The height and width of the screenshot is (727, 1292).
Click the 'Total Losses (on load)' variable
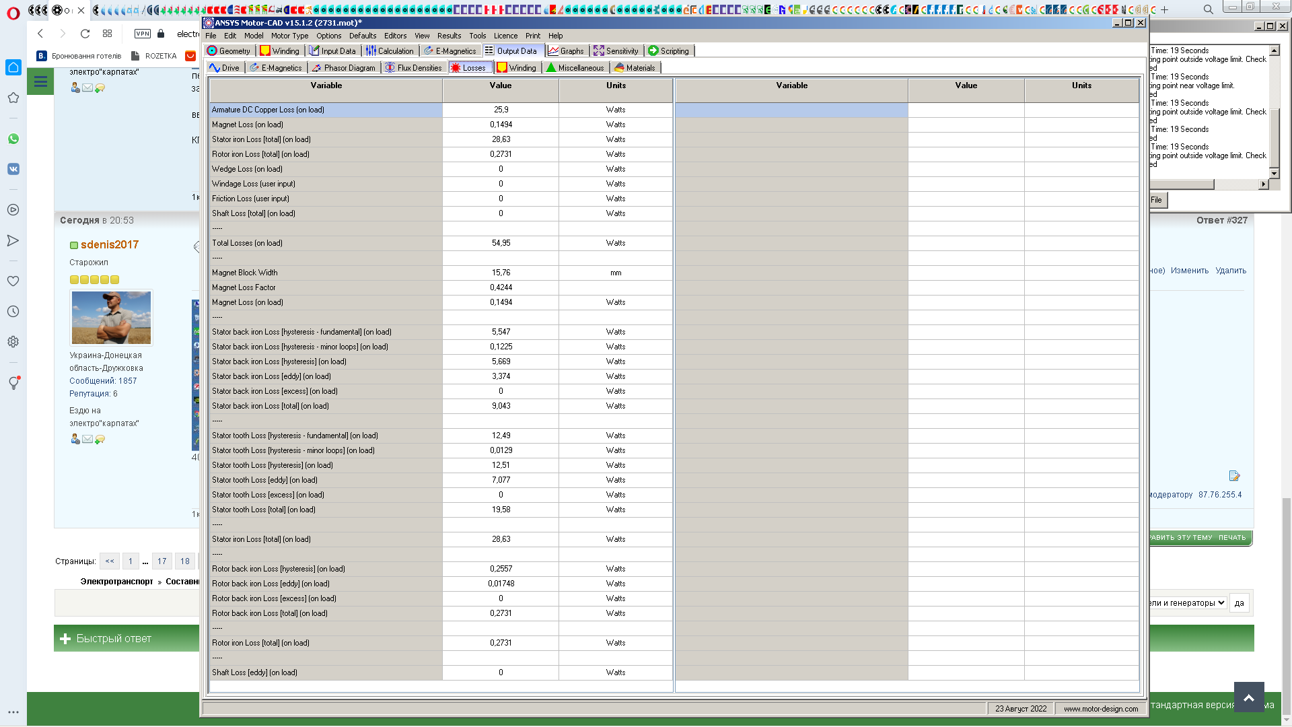pos(247,243)
